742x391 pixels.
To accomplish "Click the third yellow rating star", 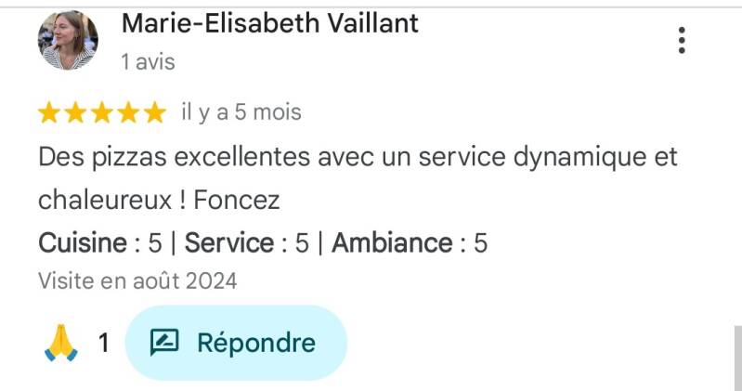I will click(102, 113).
